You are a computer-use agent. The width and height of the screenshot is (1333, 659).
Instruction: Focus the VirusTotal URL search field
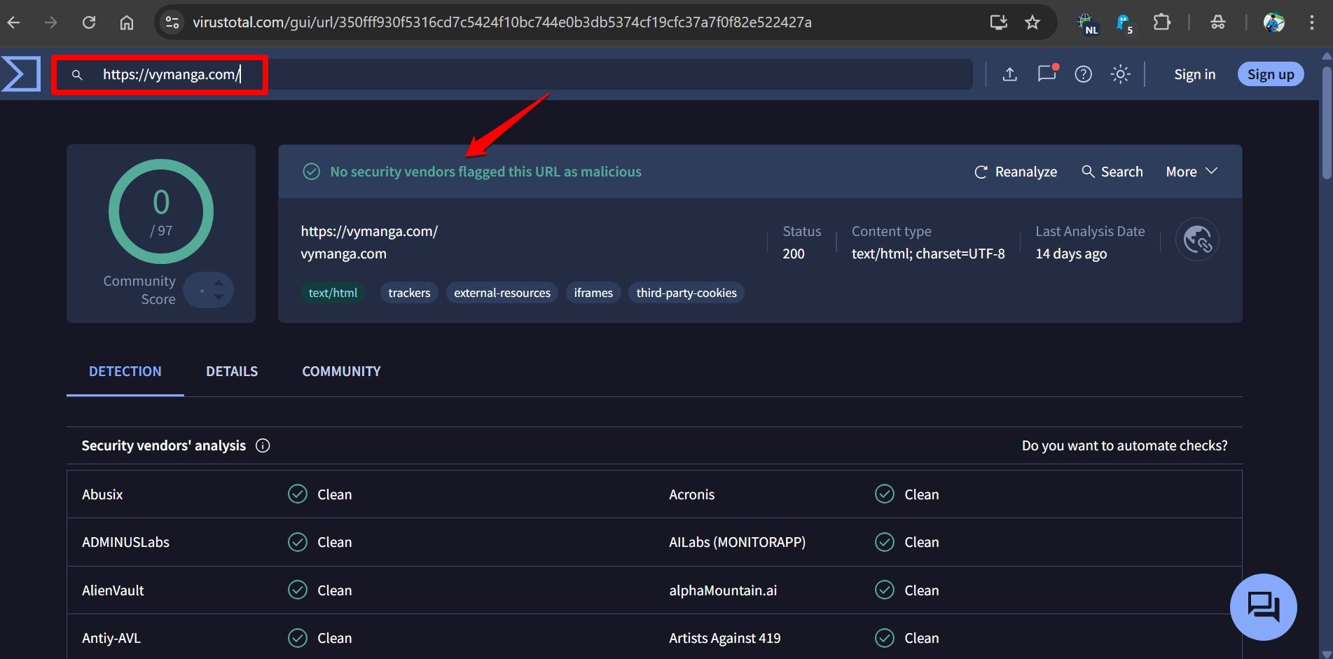(x=516, y=74)
